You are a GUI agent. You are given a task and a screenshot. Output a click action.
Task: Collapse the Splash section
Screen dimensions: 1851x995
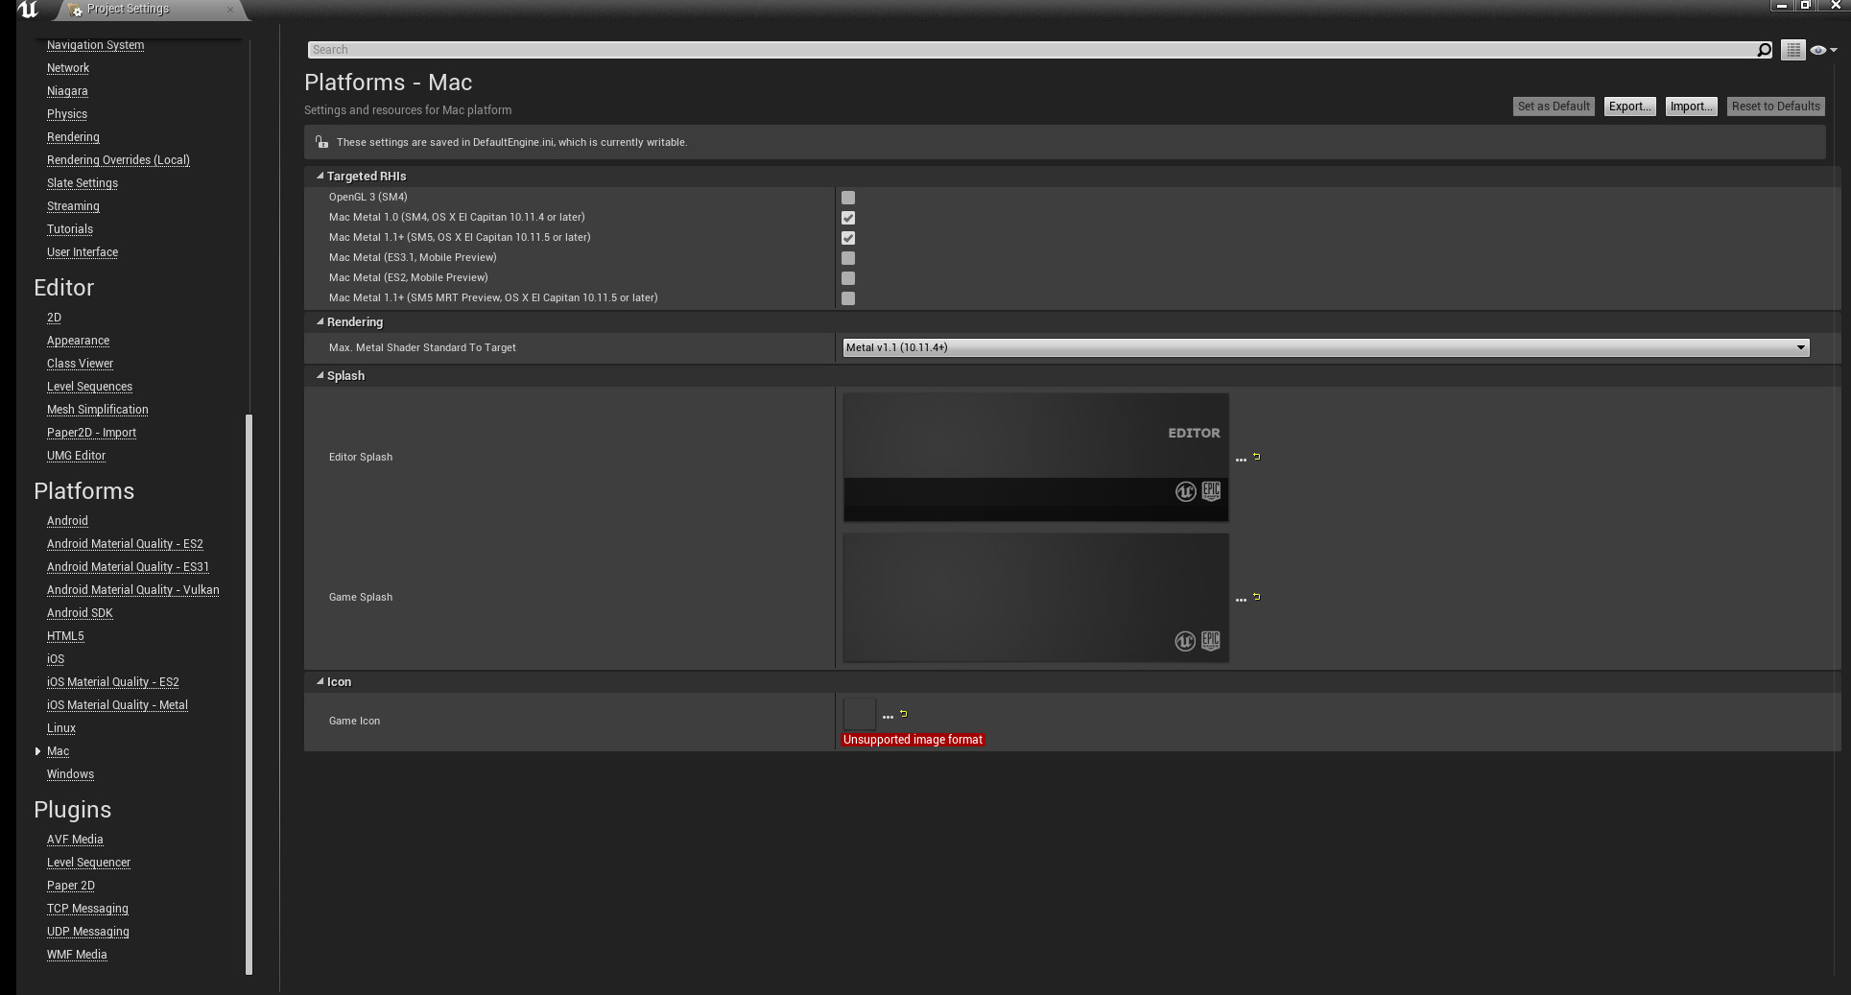pyautogui.click(x=320, y=375)
